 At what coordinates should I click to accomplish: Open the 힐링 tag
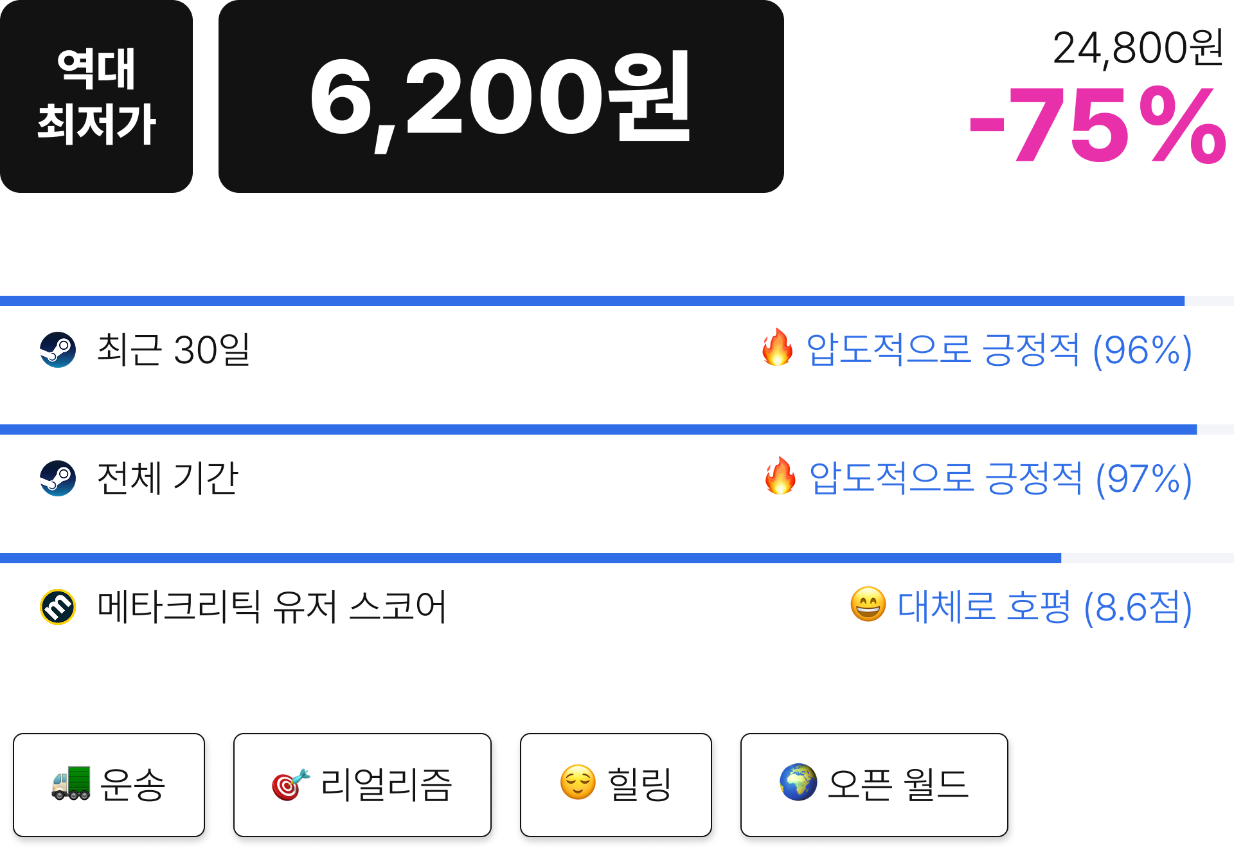616,784
